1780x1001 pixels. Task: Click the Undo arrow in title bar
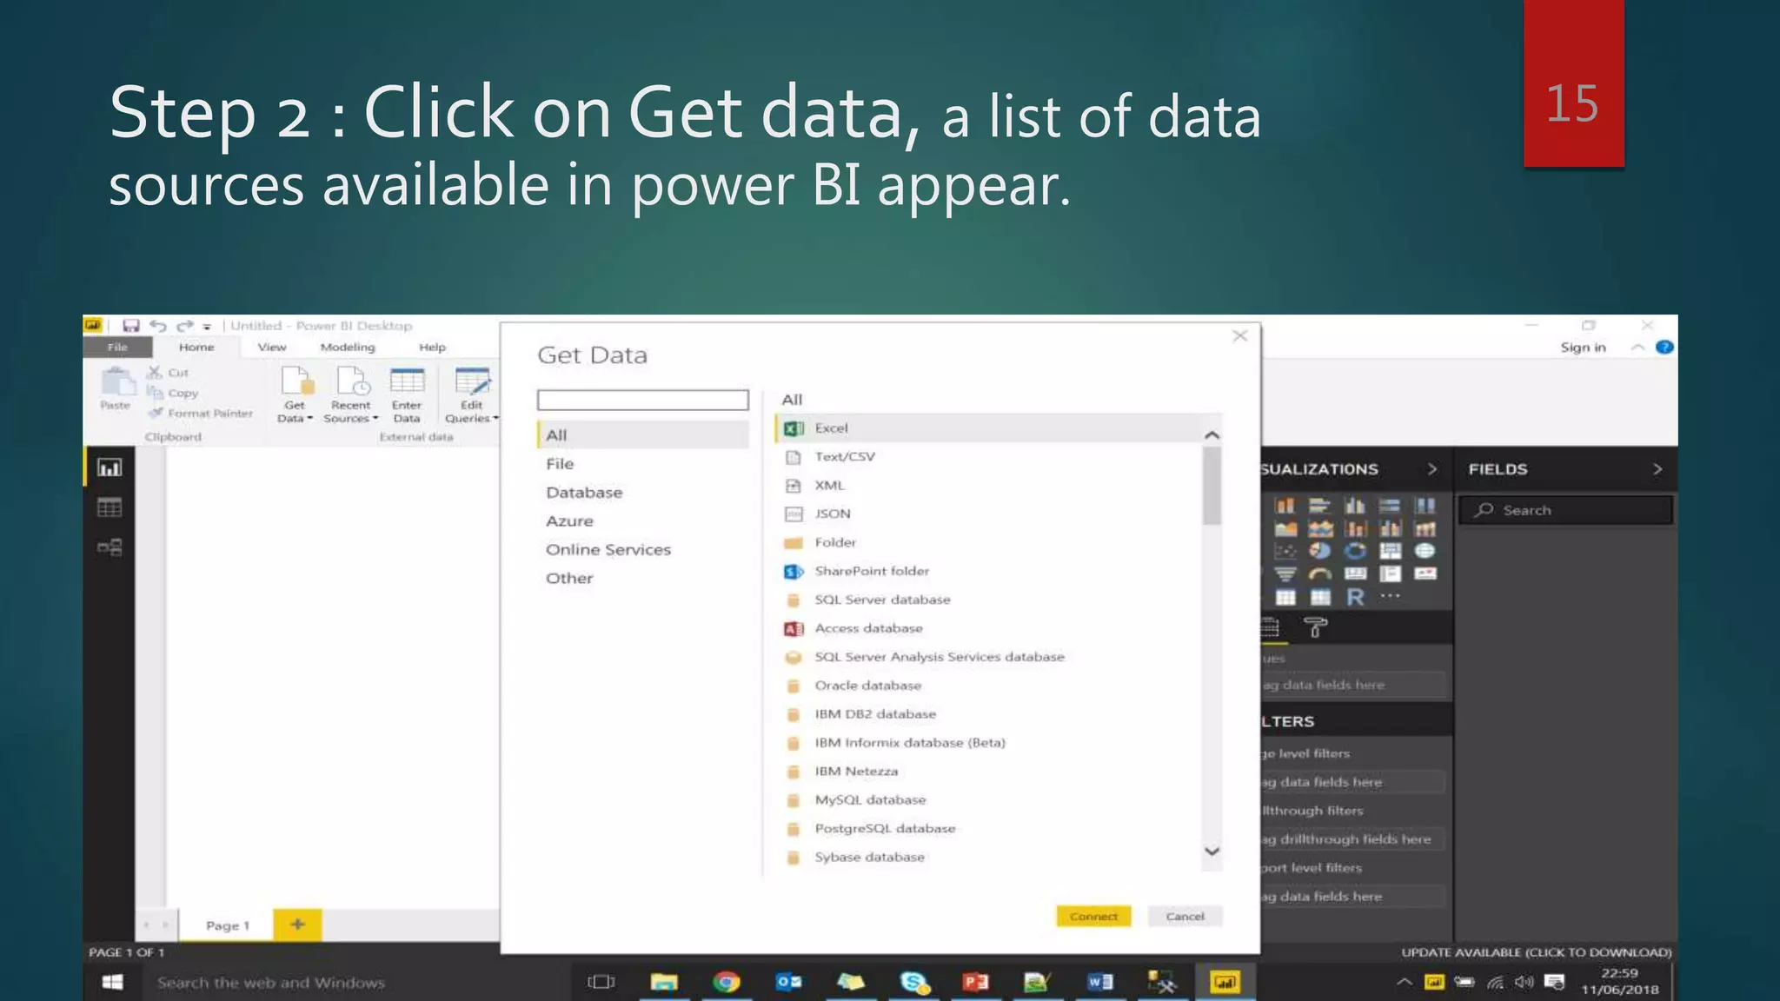coord(158,326)
